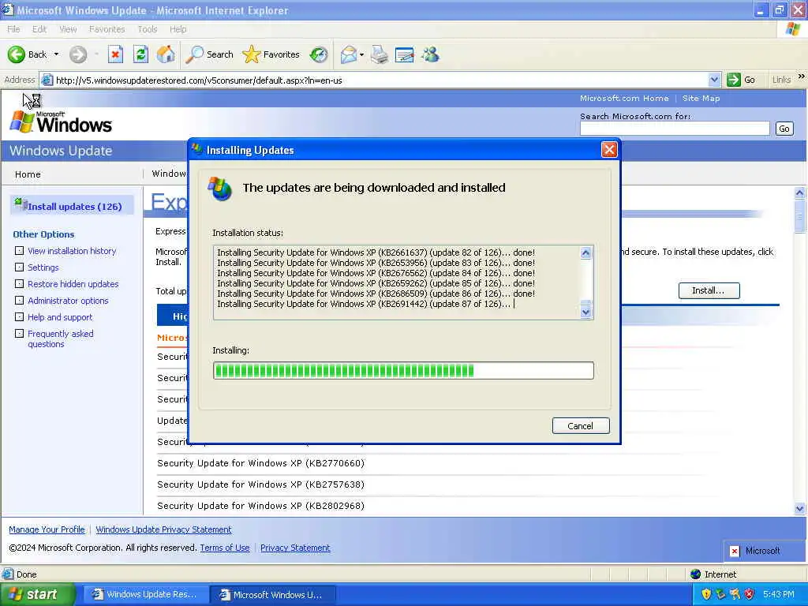The height and width of the screenshot is (606, 808).
Task: Open Windows Update Privacy Statement link
Action: point(163,529)
